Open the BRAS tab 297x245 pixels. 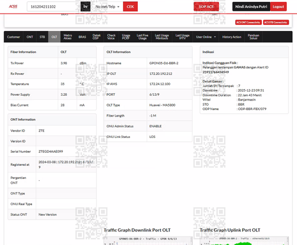82,37
